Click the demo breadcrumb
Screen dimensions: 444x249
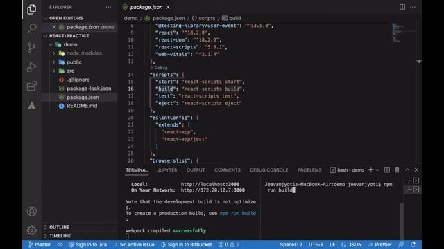coord(130,18)
